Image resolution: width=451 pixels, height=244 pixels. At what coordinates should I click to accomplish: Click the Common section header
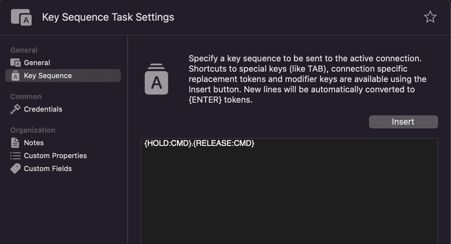click(x=26, y=97)
